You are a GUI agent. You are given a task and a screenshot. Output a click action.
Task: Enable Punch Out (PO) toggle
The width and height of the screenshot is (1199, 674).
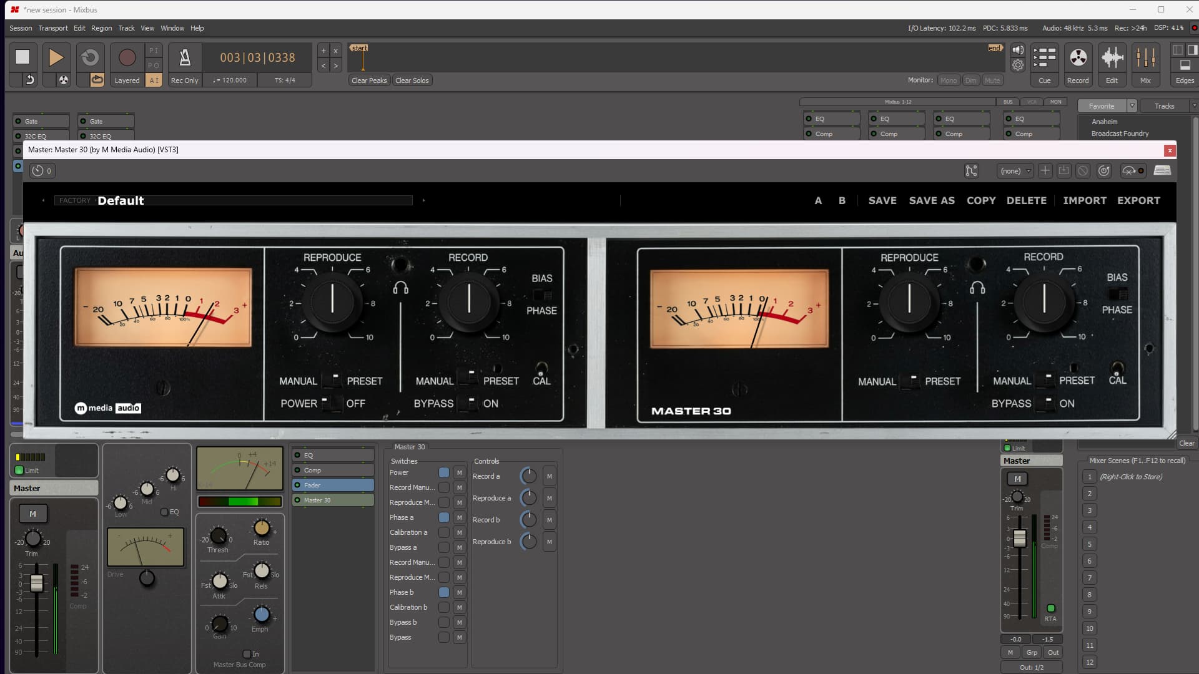[x=154, y=65]
